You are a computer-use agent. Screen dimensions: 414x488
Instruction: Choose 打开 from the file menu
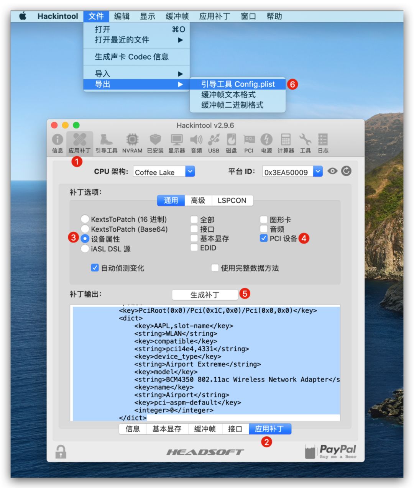click(136, 29)
